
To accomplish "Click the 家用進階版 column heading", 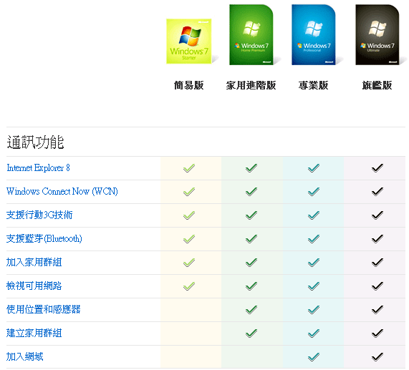I will [251, 85].
